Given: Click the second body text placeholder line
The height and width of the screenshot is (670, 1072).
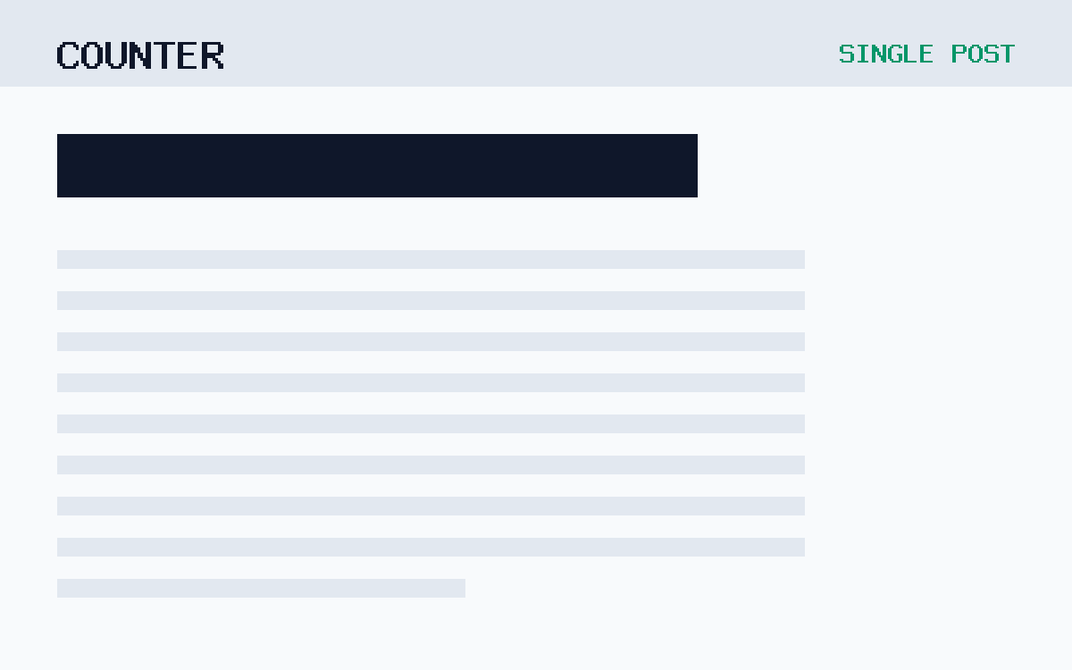Looking at the screenshot, I should pyautogui.click(x=431, y=300).
